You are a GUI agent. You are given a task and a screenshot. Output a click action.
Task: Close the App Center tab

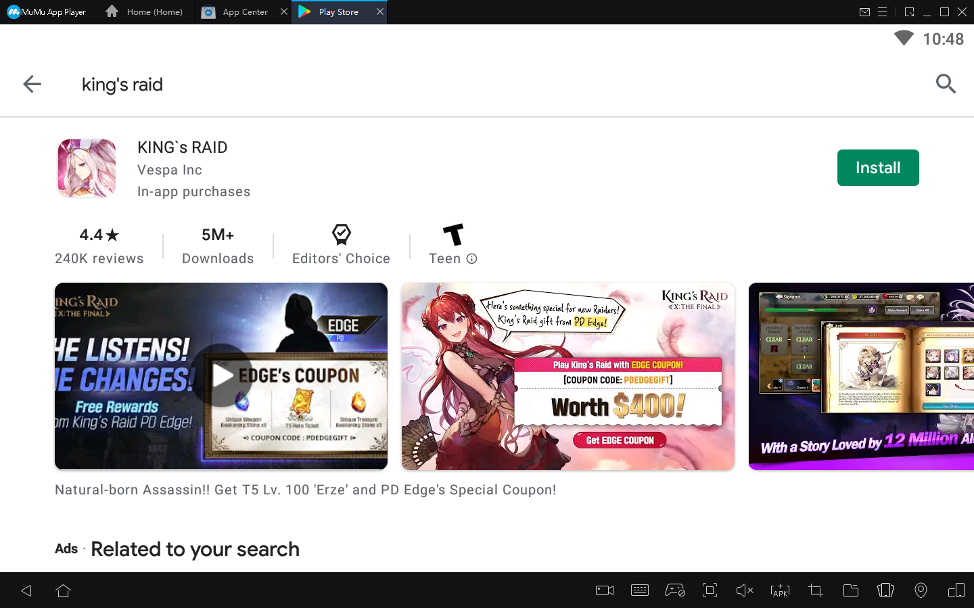pyautogui.click(x=284, y=11)
